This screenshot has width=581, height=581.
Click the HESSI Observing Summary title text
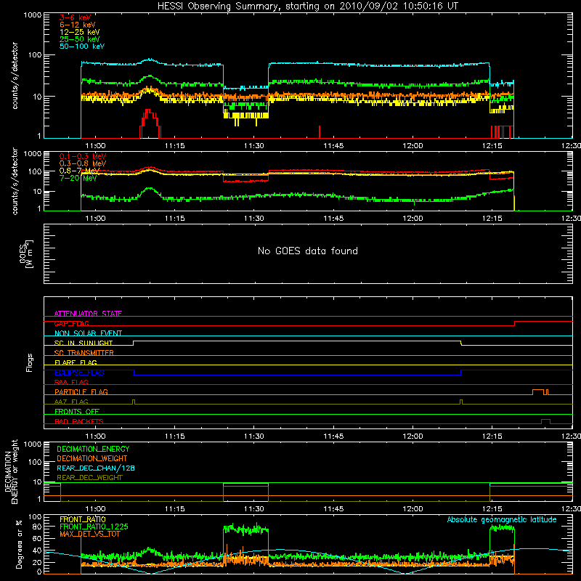[307, 7]
